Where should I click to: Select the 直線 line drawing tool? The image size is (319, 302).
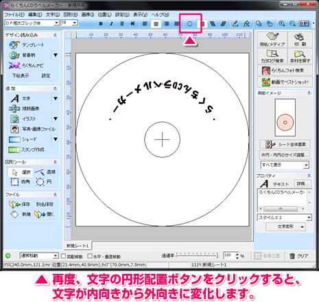[45, 172]
